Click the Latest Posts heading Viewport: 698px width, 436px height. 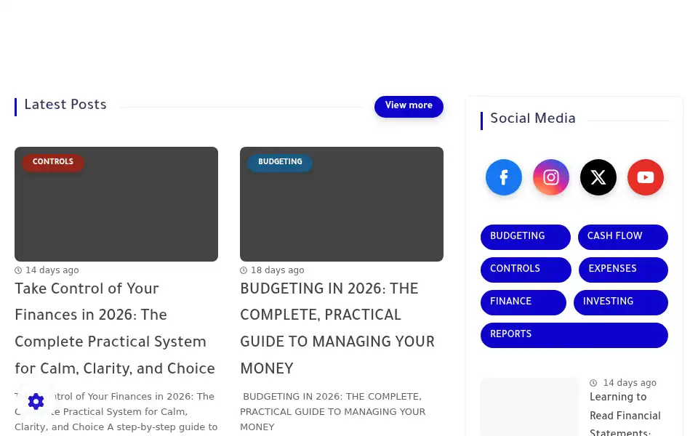coord(65,105)
